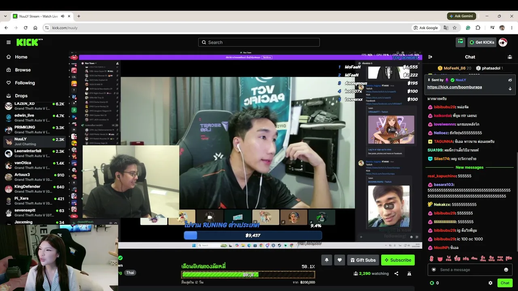Click the red 8 chat emote
Image resolution: width=518 pixels, height=291 pixels.
(x=431, y=258)
